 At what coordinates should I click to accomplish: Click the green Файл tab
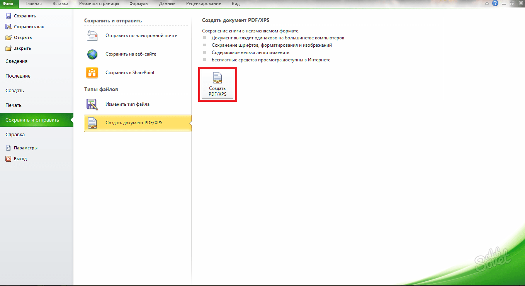[x=8, y=4]
